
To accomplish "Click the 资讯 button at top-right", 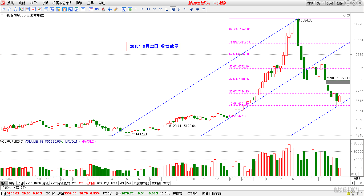I will (x=320, y=3).
